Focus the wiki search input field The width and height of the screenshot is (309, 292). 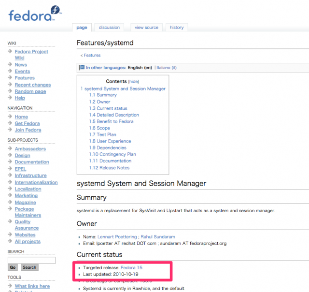click(31, 260)
